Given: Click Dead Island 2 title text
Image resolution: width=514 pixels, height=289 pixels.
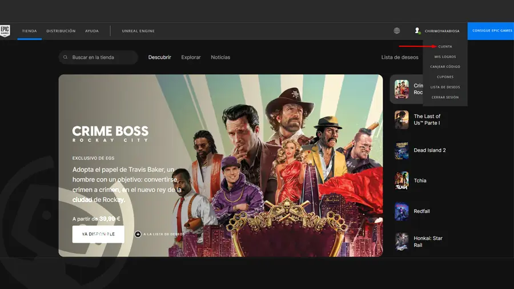Looking at the screenshot, I should coord(429,150).
